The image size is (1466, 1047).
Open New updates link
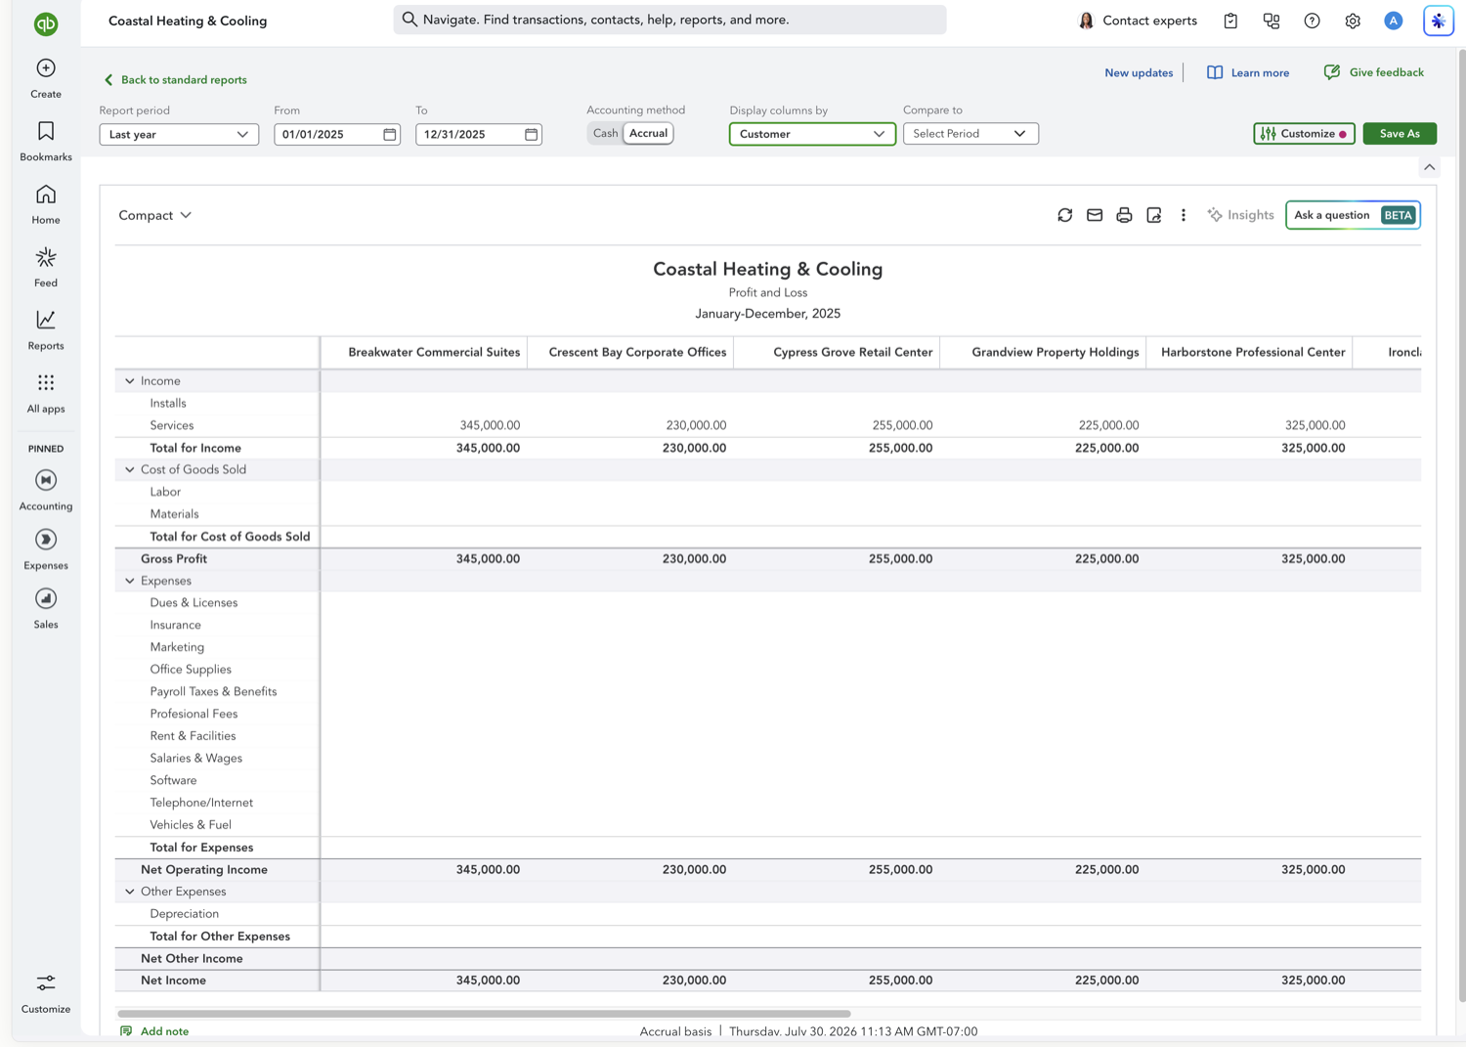[x=1139, y=72]
